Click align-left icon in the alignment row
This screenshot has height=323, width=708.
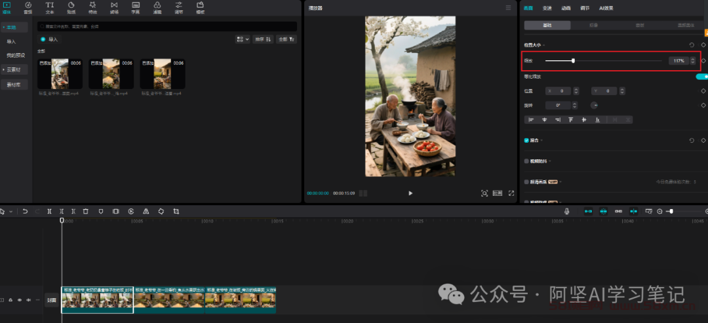(x=531, y=119)
